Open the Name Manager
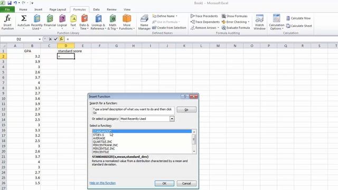 tap(144, 22)
